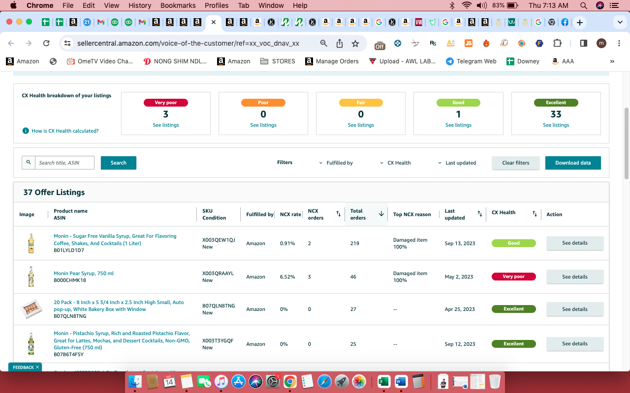This screenshot has width=630, height=393.
Task: Sort by the NCX orders column arrows
Action: point(338,214)
